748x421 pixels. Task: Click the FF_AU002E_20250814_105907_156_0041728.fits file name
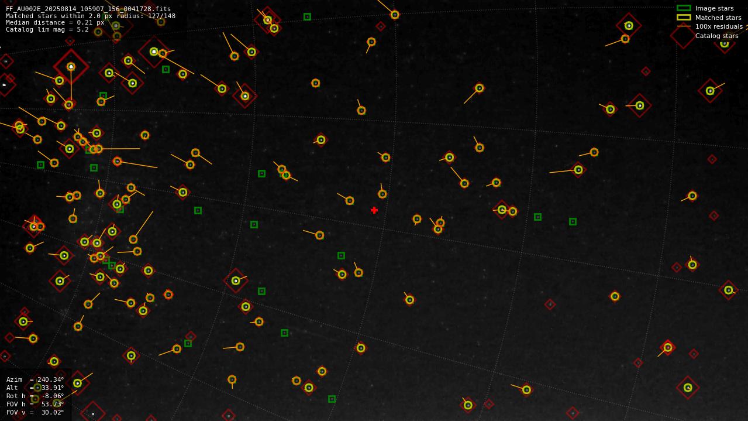point(88,9)
